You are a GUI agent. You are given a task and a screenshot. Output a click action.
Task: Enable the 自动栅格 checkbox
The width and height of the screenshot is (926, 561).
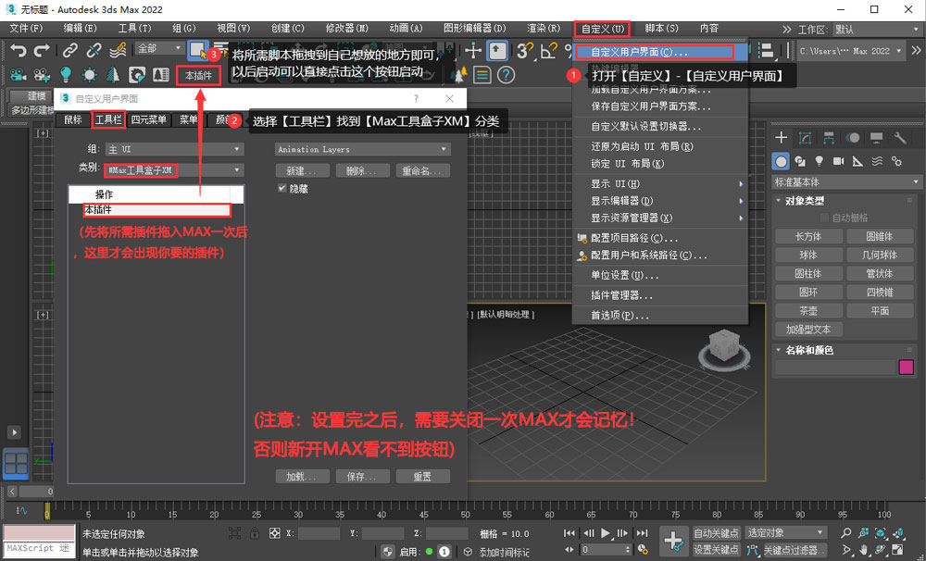click(x=825, y=218)
